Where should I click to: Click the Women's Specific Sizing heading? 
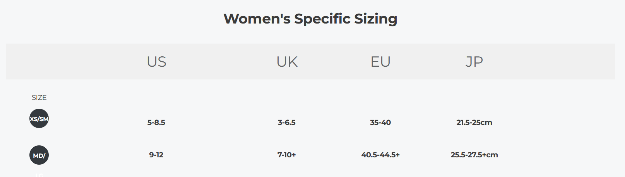[310, 19]
